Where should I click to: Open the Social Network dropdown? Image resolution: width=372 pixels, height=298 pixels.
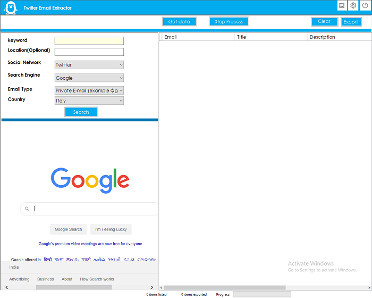point(89,65)
